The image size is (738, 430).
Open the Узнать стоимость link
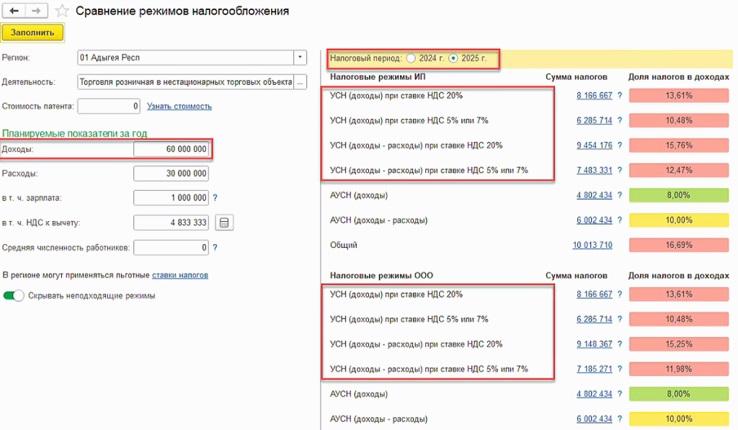(179, 107)
